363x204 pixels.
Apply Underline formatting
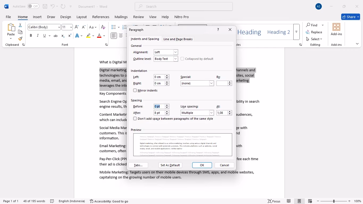click(44, 36)
